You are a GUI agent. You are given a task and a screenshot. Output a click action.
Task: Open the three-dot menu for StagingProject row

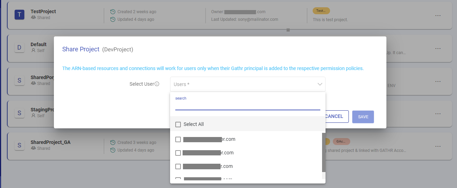[438, 114]
